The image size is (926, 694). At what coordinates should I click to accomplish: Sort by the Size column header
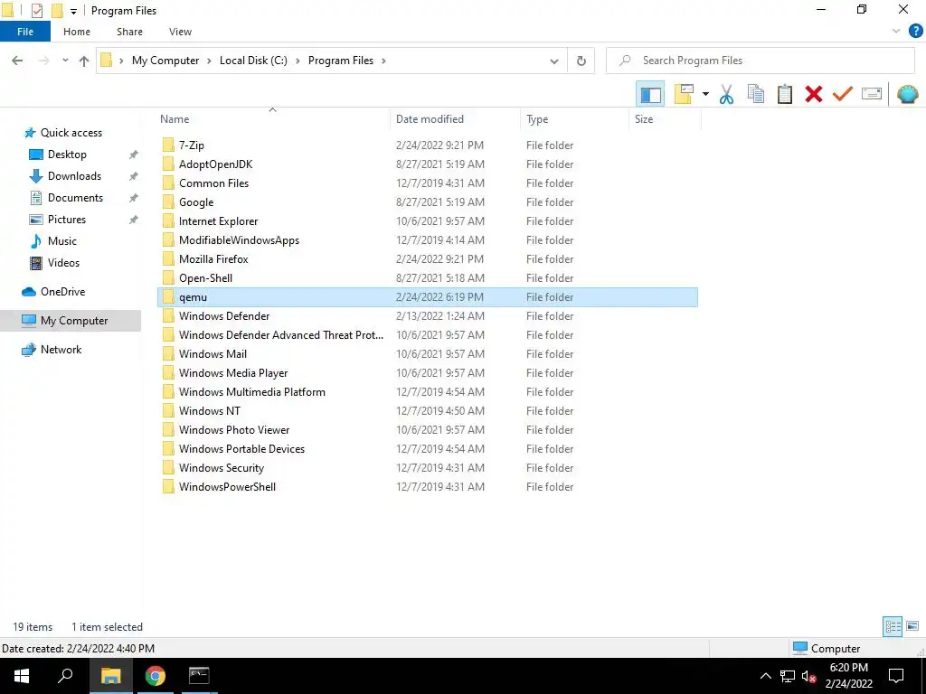tap(665, 119)
